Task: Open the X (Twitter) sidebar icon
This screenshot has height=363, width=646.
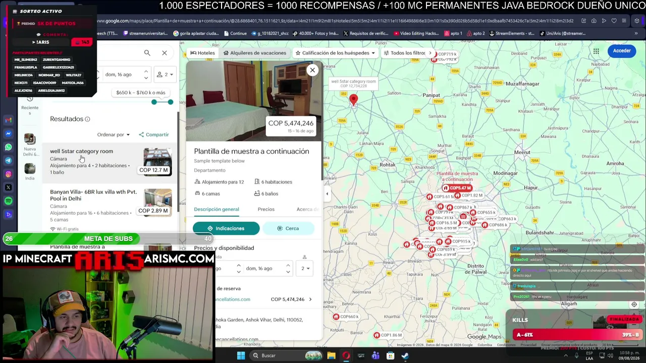Action: pos(8,188)
